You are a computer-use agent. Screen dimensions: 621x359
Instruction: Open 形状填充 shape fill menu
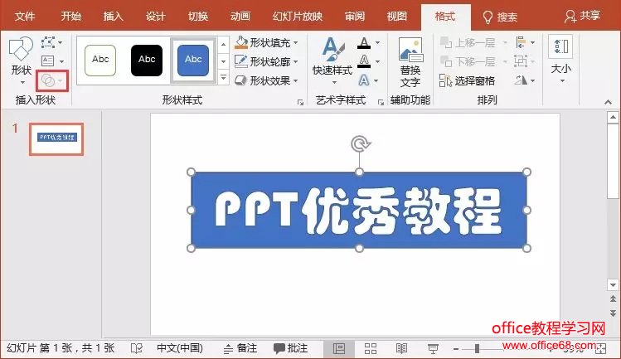[266, 42]
